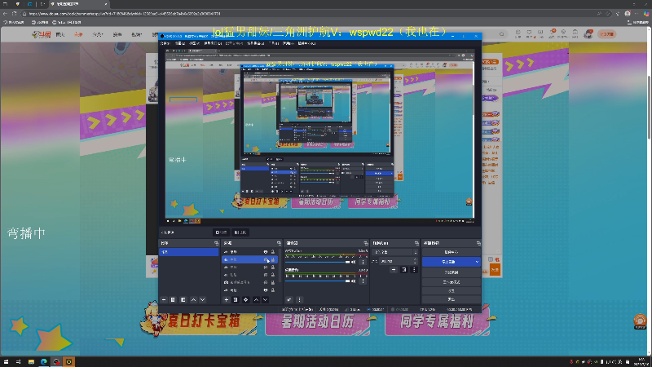Toggle visibility of the first source in the Sources list
Viewport: 652px width, 367px height.
pyautogui.click(x=266, y=252)
